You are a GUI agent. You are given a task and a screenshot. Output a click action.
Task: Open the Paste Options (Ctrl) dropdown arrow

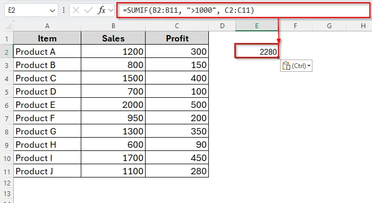(309, 66)
